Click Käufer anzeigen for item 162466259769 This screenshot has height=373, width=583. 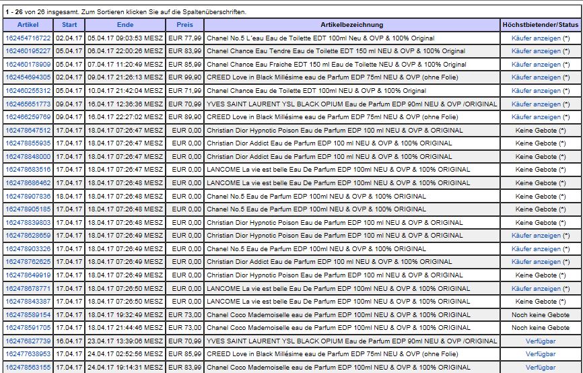point(536,117)
